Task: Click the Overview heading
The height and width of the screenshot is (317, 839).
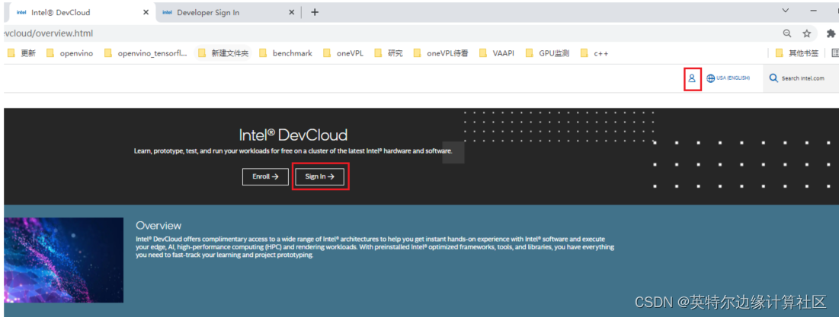Action: [159, 226]
